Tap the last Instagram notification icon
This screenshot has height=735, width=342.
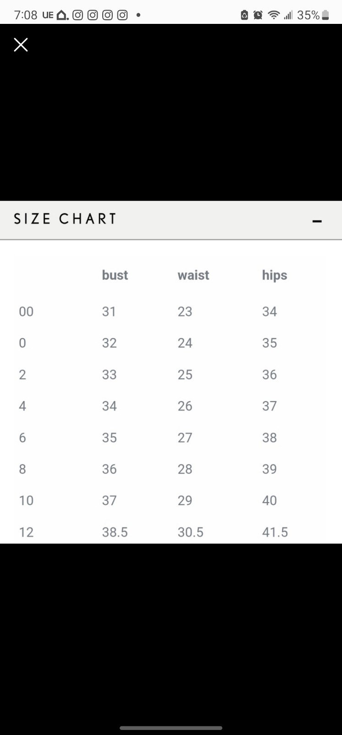pyautogui.click(x=122, y=15)
